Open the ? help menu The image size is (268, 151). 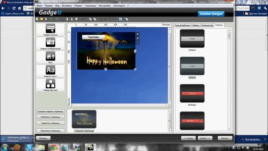coord(128,5)
